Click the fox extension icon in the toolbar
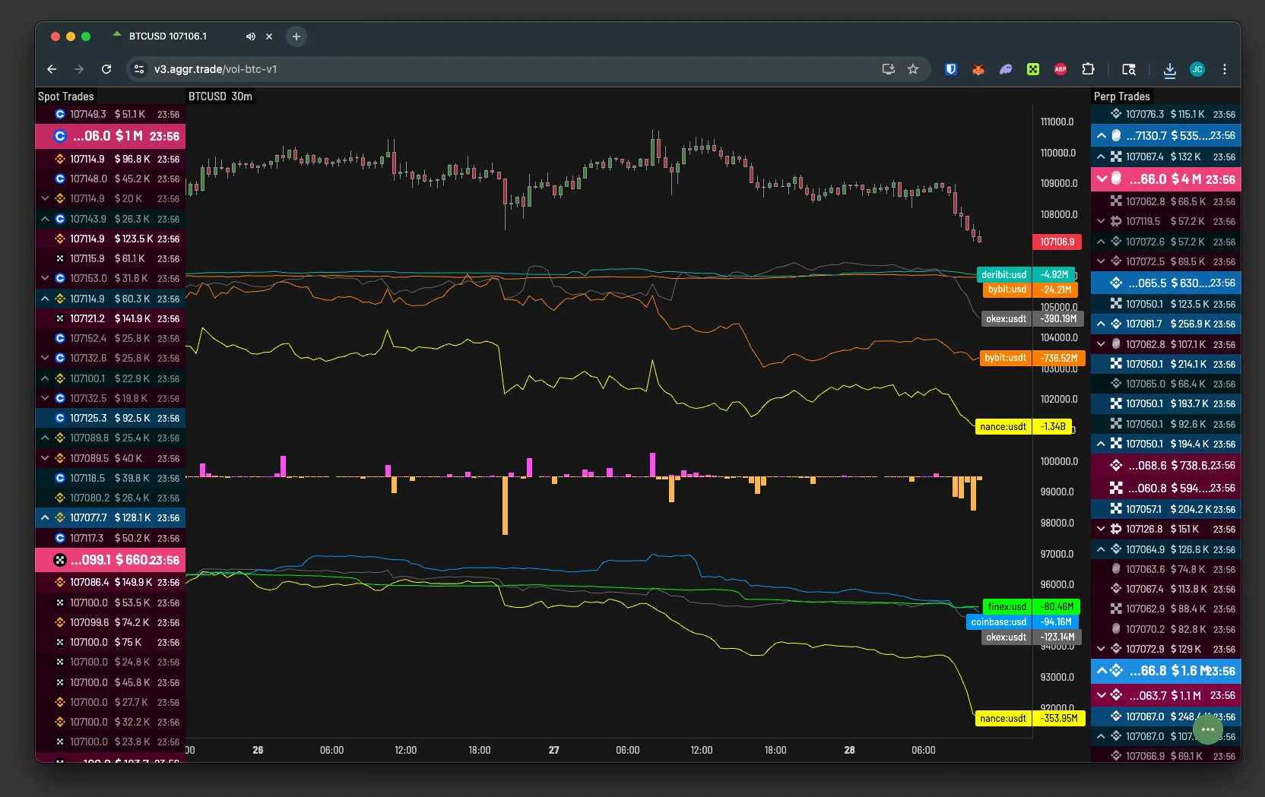Screen dimensions: 1265x797 (x=978, y=69)
